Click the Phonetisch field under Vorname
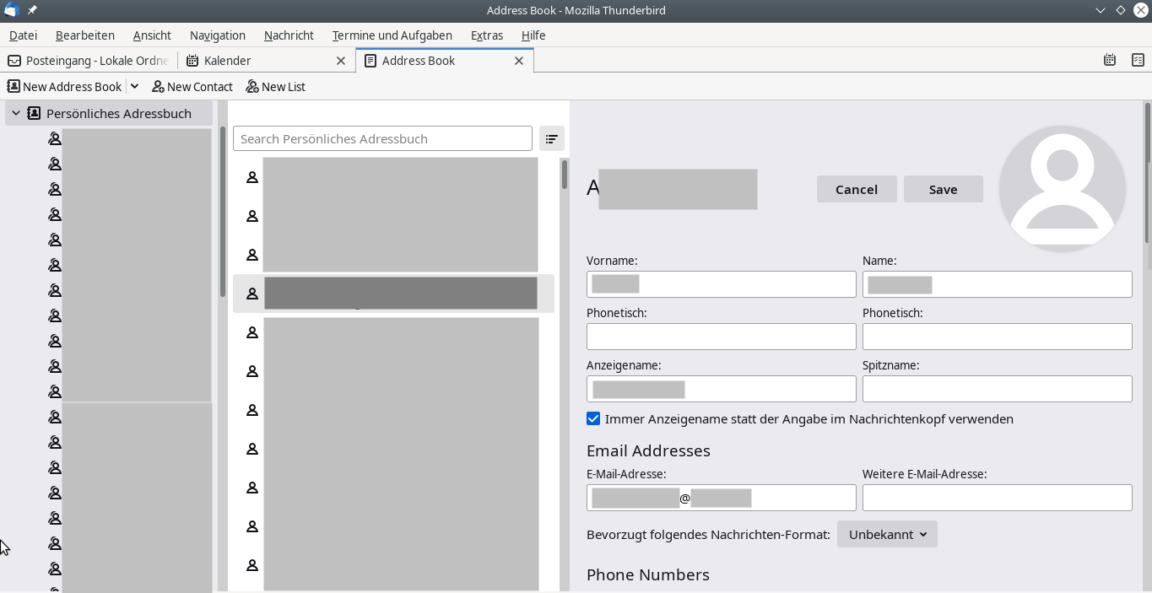The width and height of the screenshot is (1152, 593). [x=722, y=337]
